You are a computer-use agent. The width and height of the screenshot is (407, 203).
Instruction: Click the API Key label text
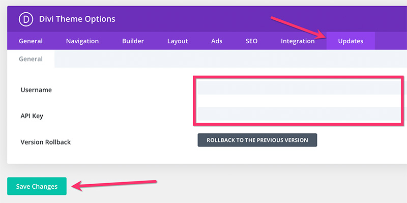click(x=32, y=116)
